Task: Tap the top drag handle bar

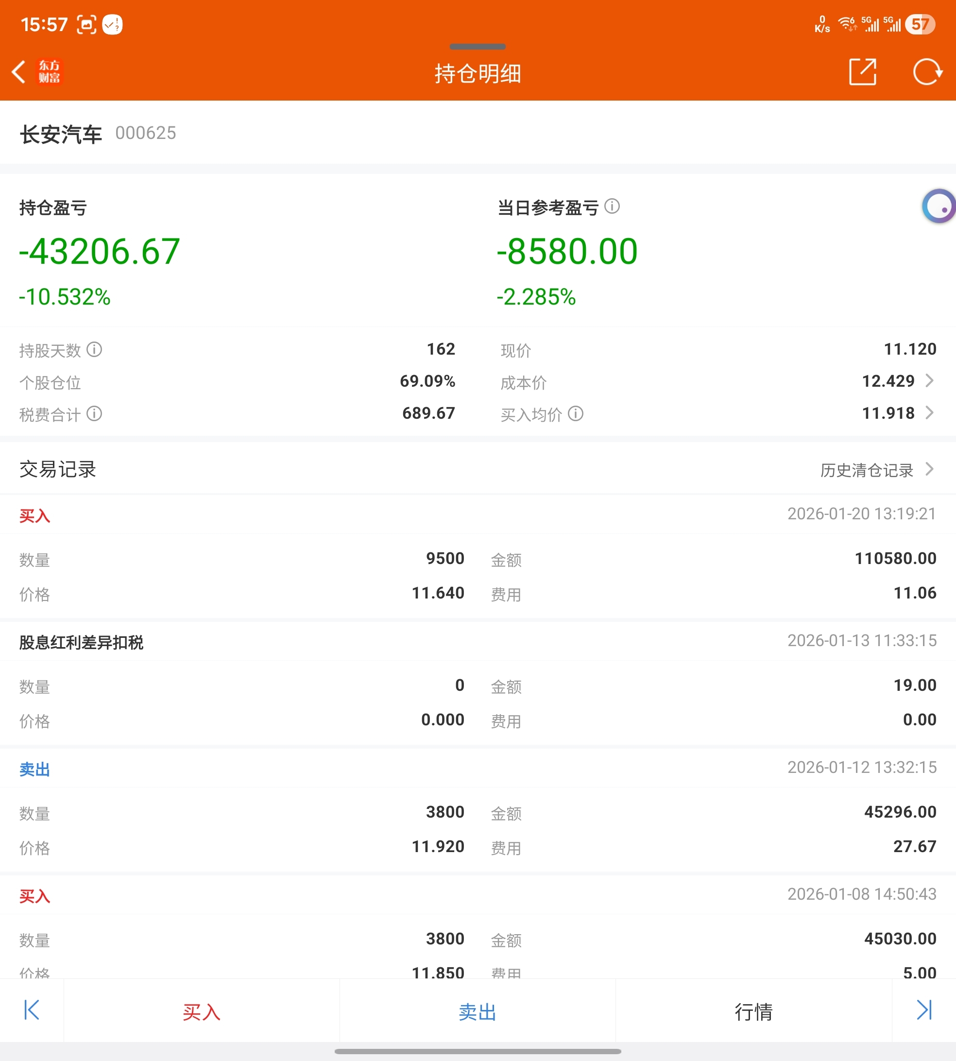Action: 477,47
